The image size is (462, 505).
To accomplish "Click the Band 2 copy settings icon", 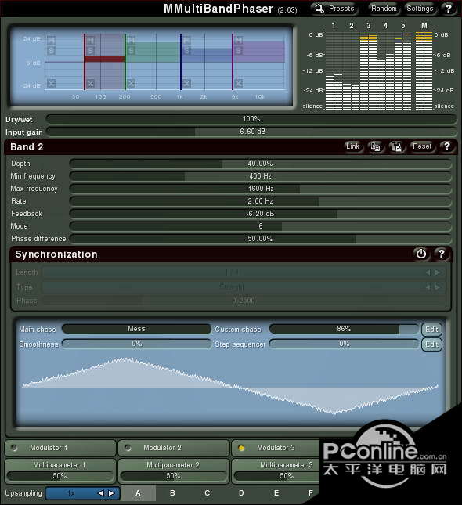I will (x=375, y=147).
